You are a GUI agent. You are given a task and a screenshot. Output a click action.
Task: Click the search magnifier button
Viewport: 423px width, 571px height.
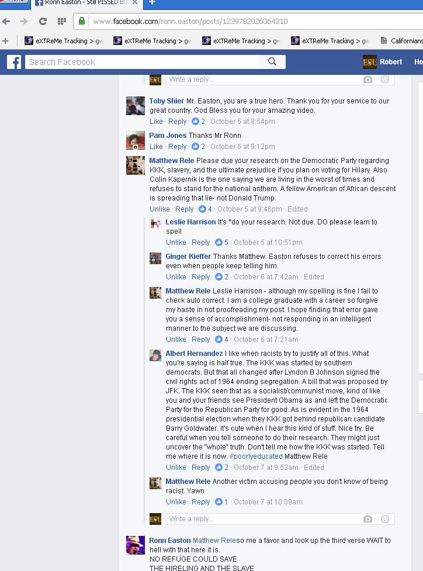[x=272, y=61]
